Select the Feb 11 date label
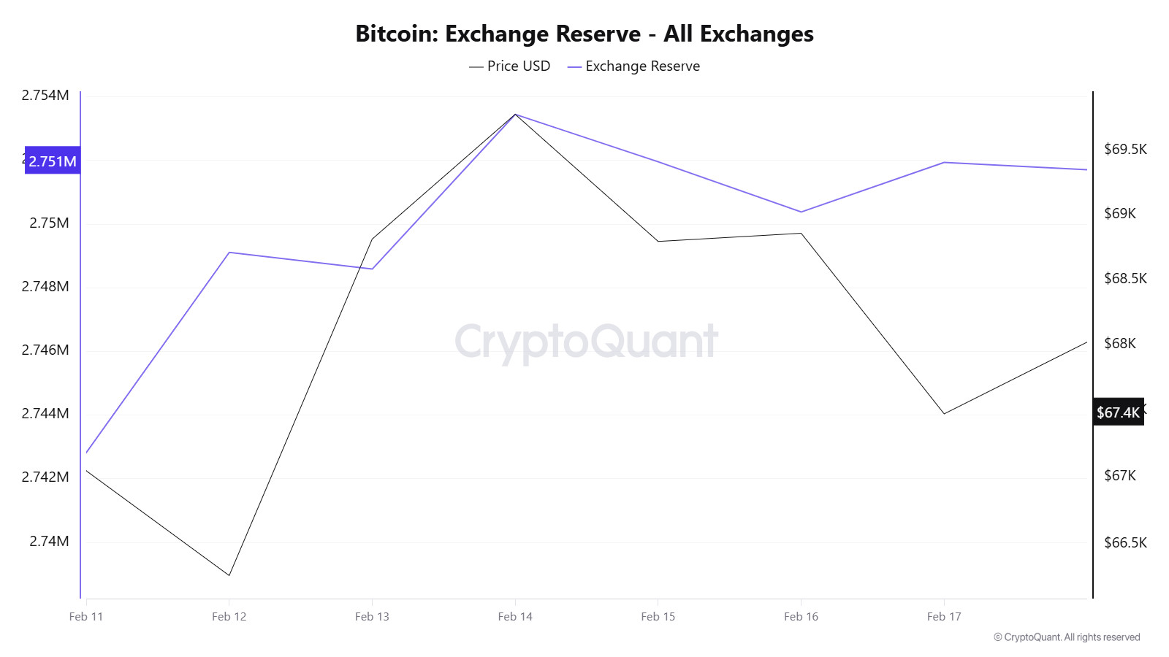1169x657 pixels. click(x=86, y=617)
